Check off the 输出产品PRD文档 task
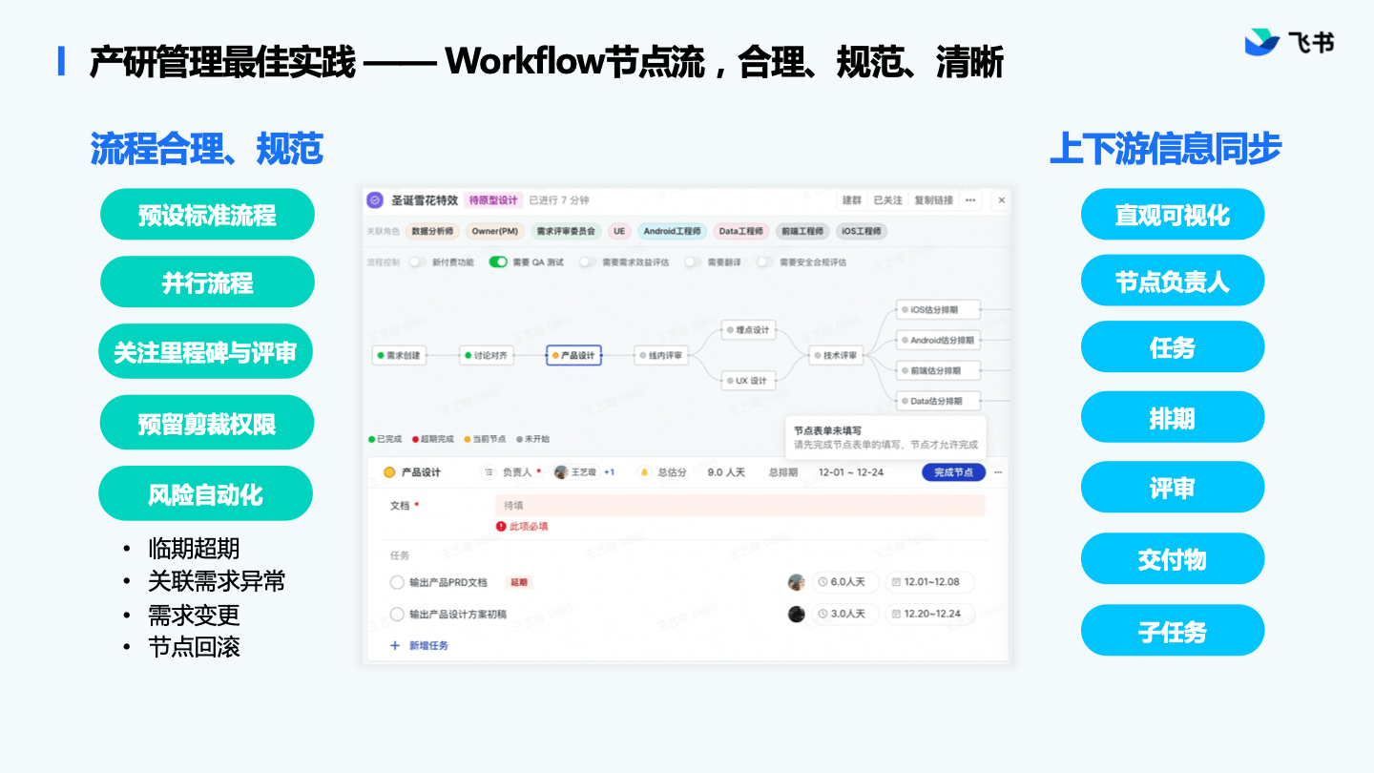Image resolution: width=1374 pixels, height=773 pixels. coord(397,582)
